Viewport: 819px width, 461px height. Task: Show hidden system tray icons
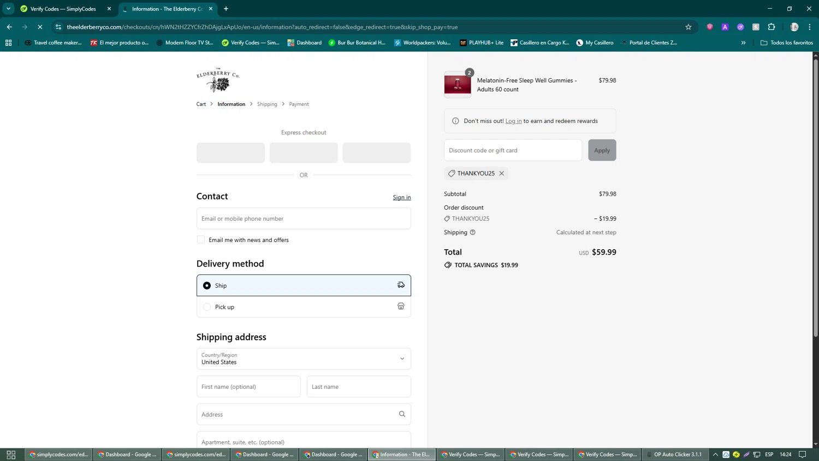click(715, 454)
